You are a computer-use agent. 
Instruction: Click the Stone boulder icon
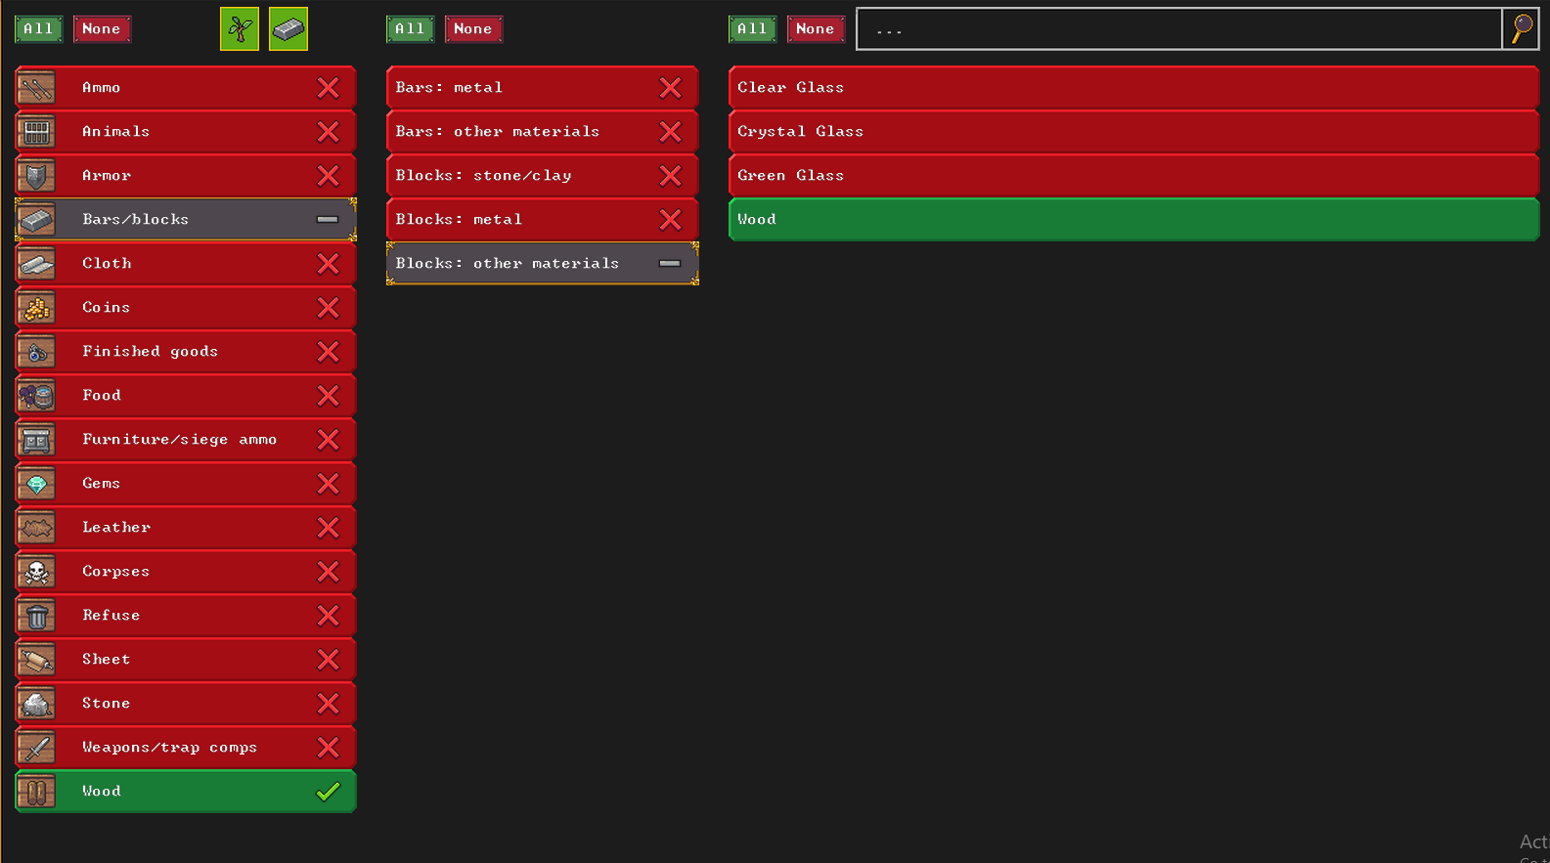36,704
